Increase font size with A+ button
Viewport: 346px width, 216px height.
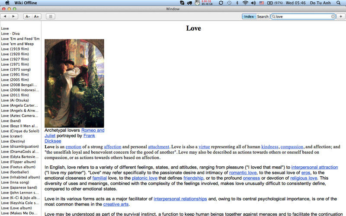click(x=37, y=16)
